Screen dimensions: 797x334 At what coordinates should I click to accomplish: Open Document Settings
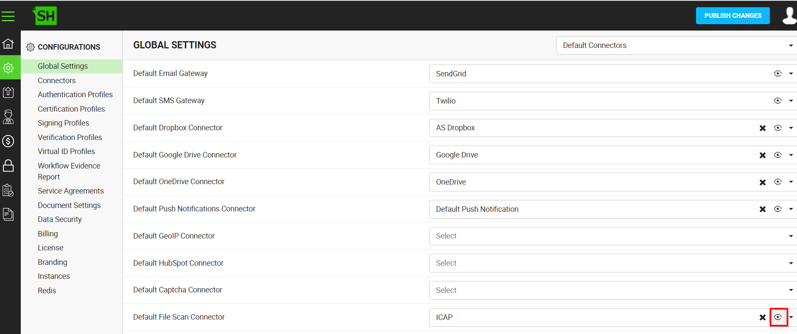69,205
